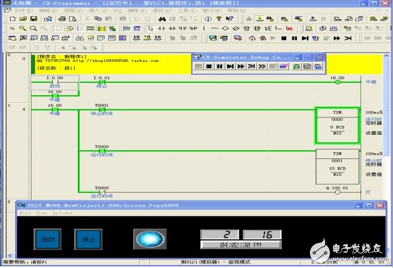The height and width of the screenshot is (268, 393).
Task: Select the TIM 0000 timer instruction block
Action: click(x=337, y=126)
